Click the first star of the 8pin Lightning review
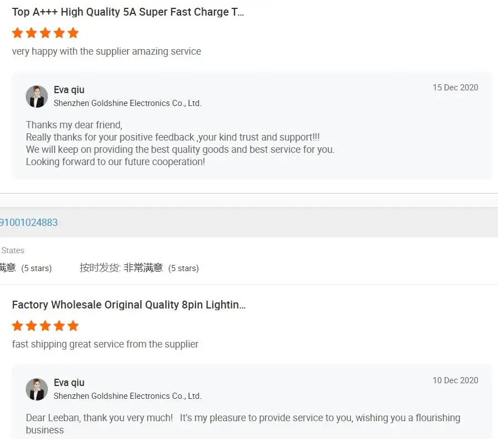The image size is (498, 439). tap(18, 326)
